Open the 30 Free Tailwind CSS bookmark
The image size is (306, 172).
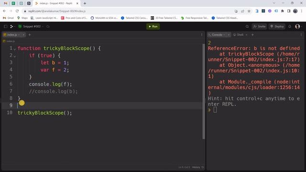164,18
